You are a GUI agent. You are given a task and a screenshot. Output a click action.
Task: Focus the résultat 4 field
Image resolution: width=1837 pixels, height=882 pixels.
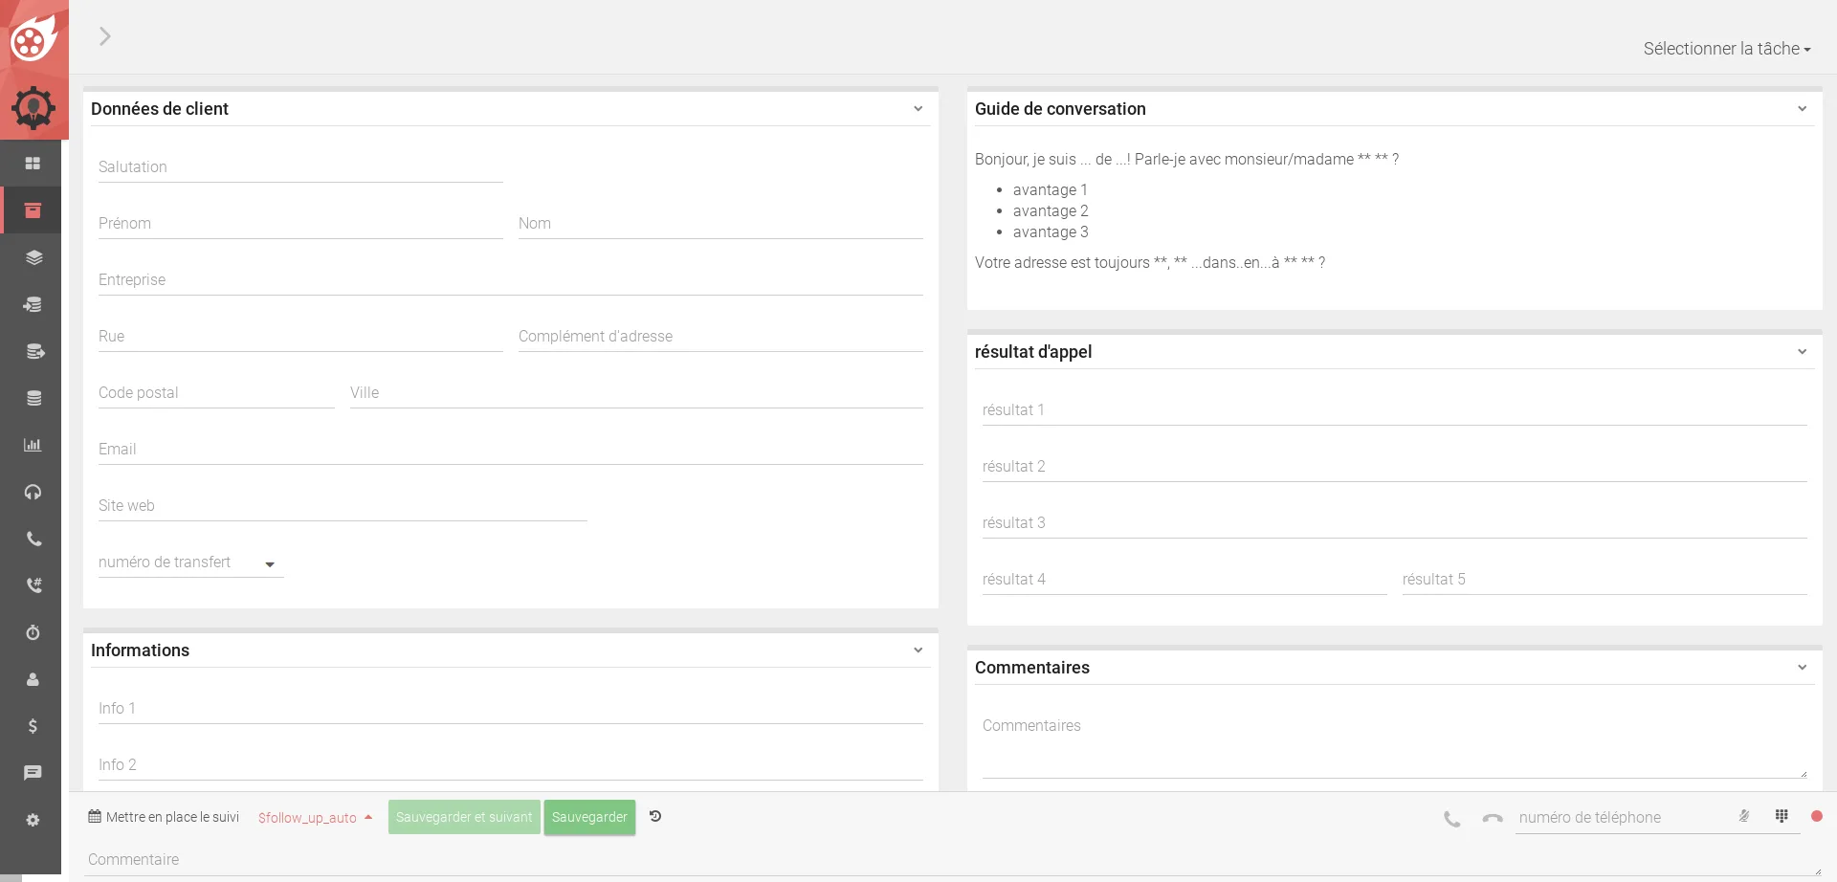1184,580
